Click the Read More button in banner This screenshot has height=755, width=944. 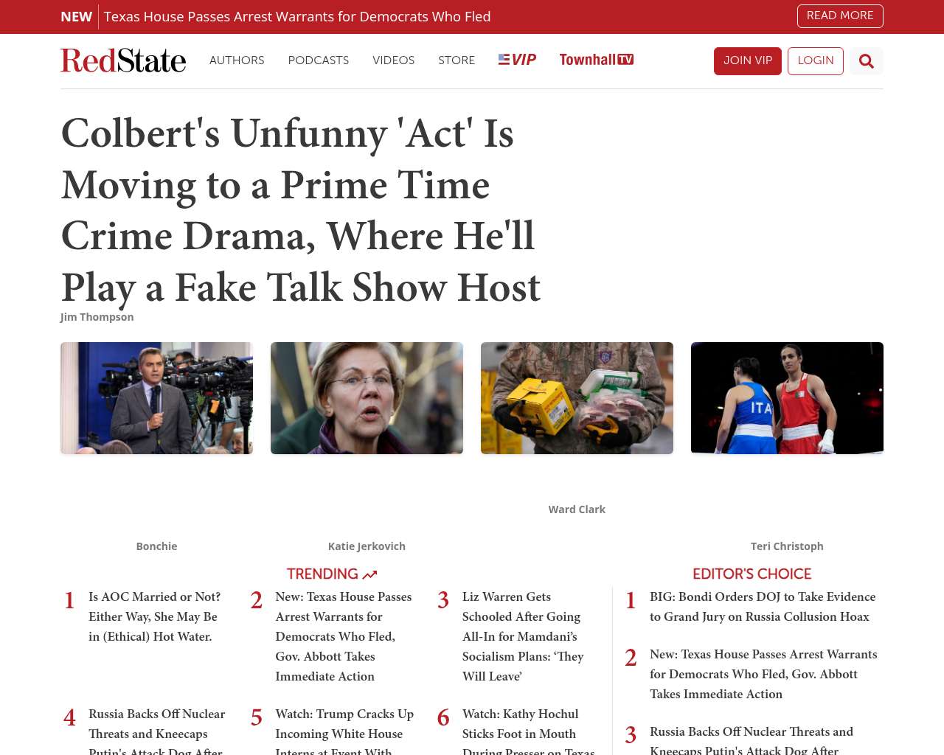point(840,15)
